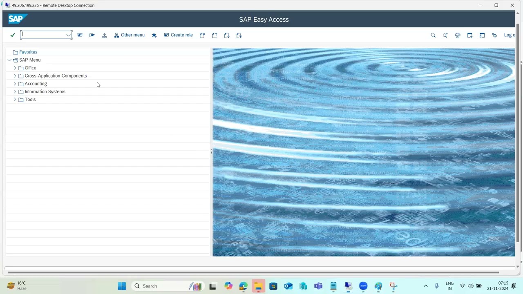Viewport: 523px width, 294px height.
Task: Open Microsoft Edge from the taskbar
Action: 244,286
